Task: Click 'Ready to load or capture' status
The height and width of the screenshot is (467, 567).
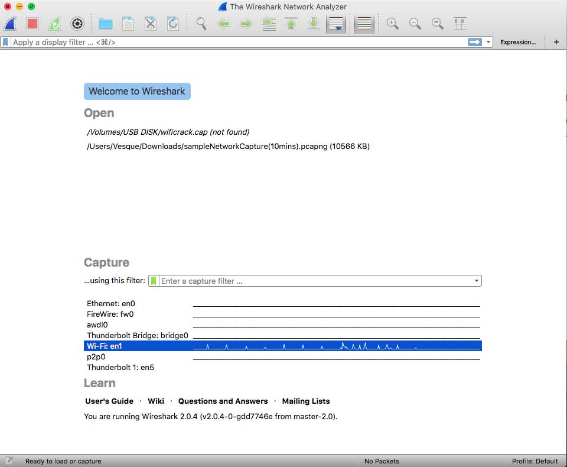Action: coord(63,461)
